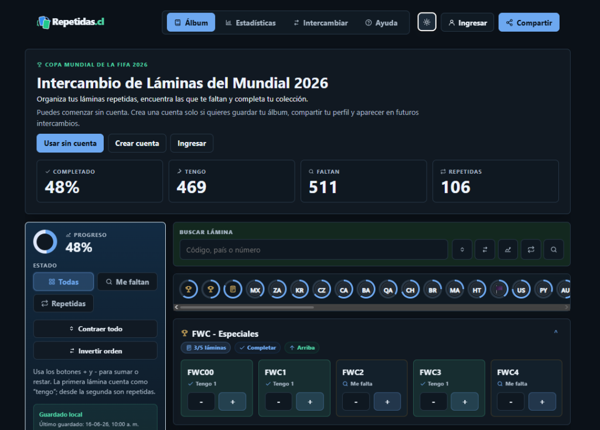
Task: Jump to the HT team chip
Action: click(477, 289)
